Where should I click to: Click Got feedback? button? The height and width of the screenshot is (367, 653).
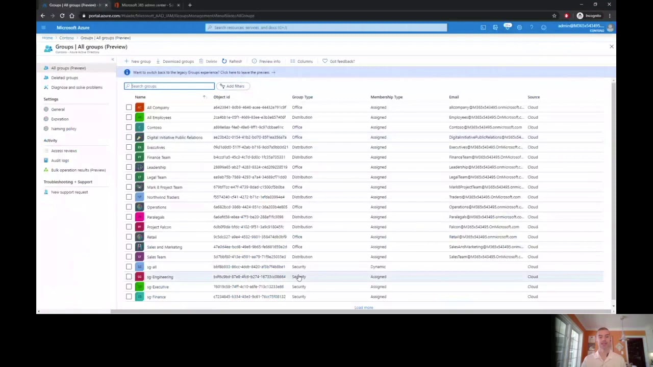coord(339,61)
